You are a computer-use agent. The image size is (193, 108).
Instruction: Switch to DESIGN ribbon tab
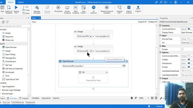pos(11,2)
